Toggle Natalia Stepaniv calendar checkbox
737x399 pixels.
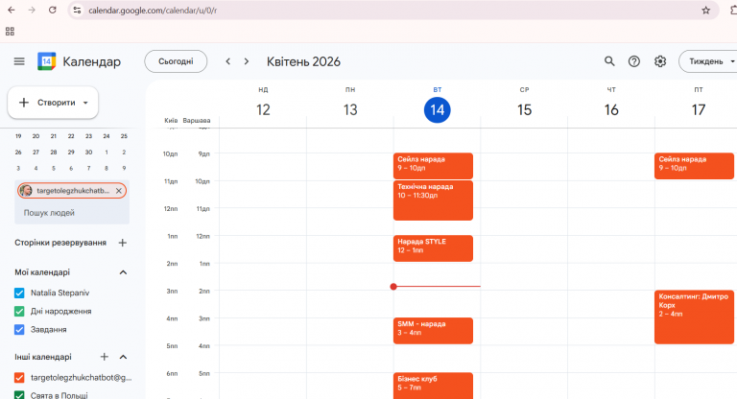pyautogui.click(x=19, y=293)
